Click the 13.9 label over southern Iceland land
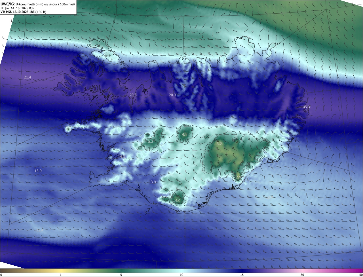The height and width of the screenshot is (277, 363). pyautogui.click(x=152, y=182)
